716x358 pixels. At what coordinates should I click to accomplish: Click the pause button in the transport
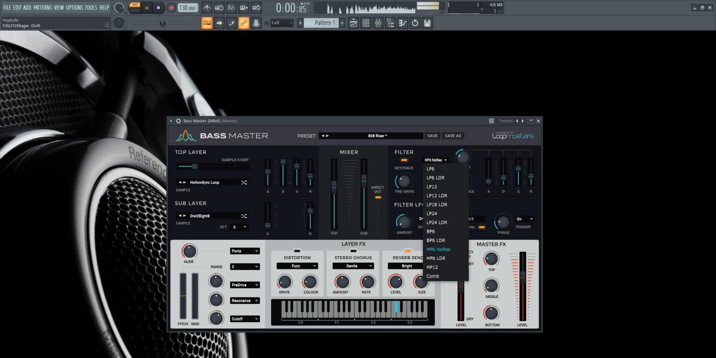click(x=147, y=8)
